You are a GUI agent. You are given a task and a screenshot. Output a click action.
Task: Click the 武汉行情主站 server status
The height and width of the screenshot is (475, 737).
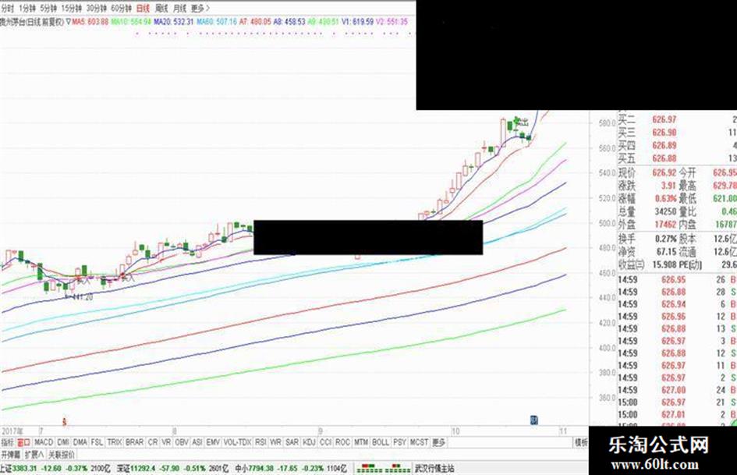tap(434, 469)
